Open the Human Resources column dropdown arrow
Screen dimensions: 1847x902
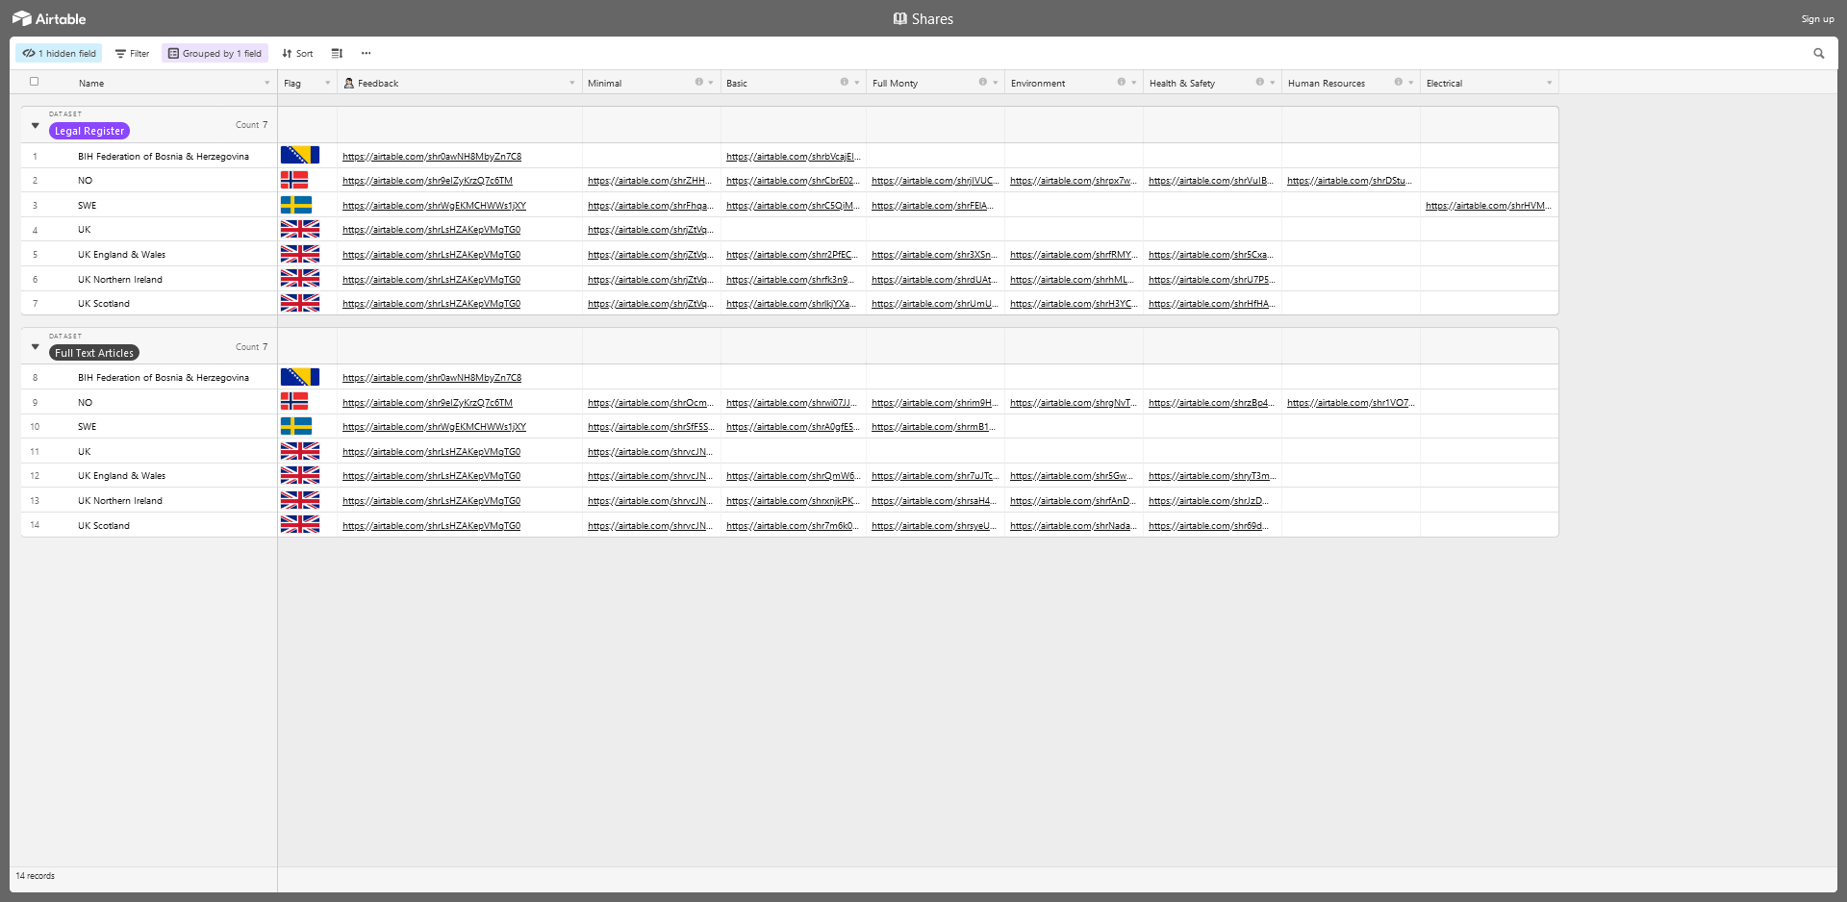pyautogui.click(x=1411, y=83)
